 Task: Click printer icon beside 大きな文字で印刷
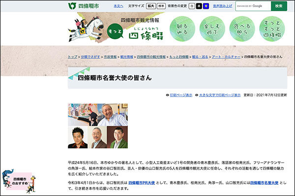click(197, 95)
